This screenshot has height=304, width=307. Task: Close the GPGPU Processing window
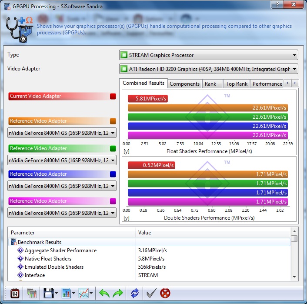click(294, 4)
